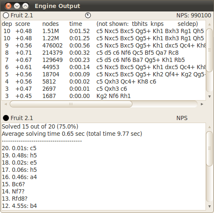Viewport: 214px width, 213px height.
Task: Click the result line '16. 0.46s: a4'
Action: (x=19, y=177)
